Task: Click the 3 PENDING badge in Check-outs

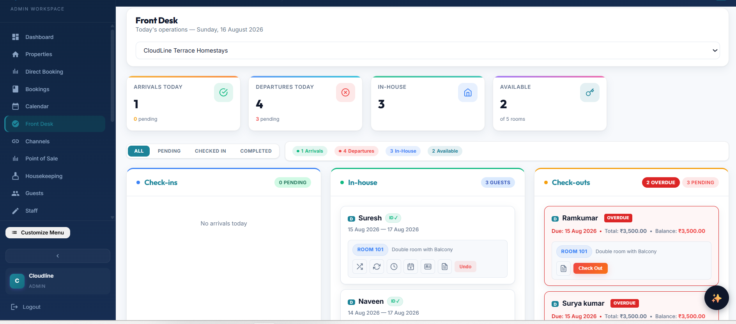Action: pos(701,183)
